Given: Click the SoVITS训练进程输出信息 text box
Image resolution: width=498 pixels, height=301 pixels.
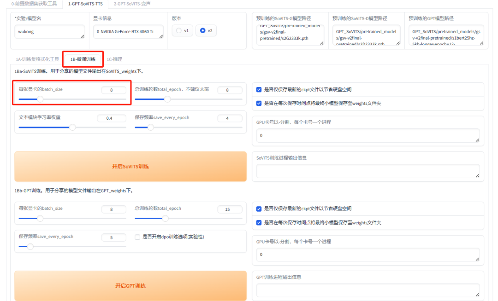Looking at the screenshot, I should [x=368, y=171].
